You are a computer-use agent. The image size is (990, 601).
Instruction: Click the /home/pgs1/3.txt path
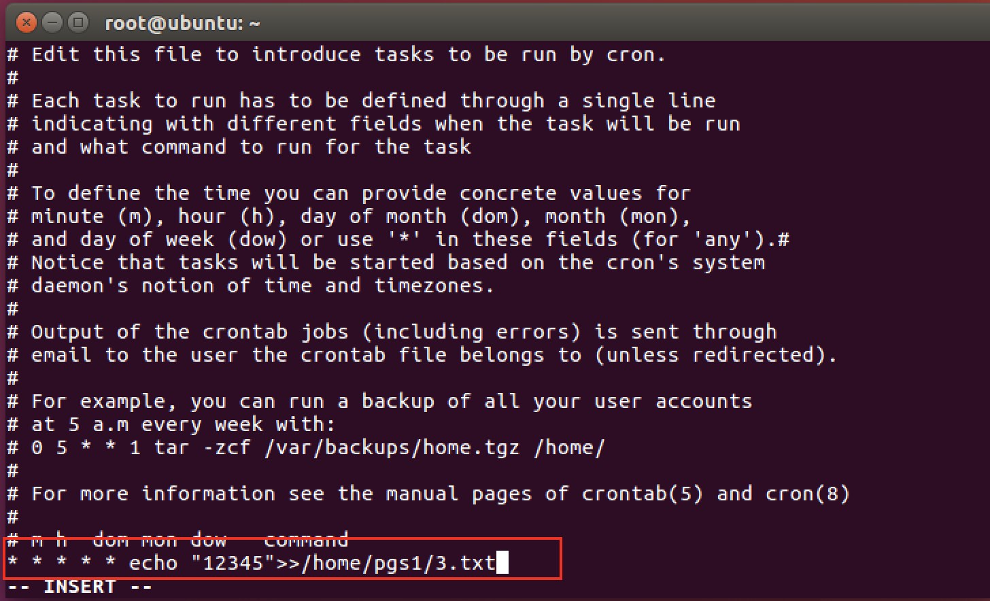click(398, 563)
